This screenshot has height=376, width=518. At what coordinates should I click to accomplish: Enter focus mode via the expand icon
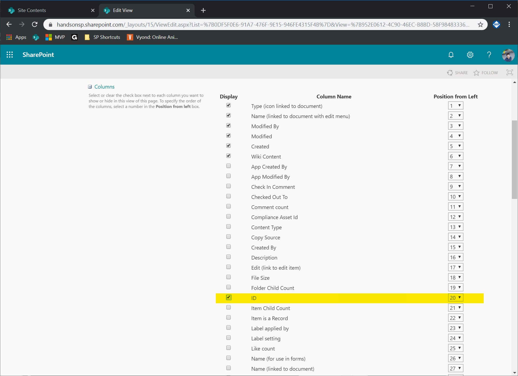tap(510, 72)
